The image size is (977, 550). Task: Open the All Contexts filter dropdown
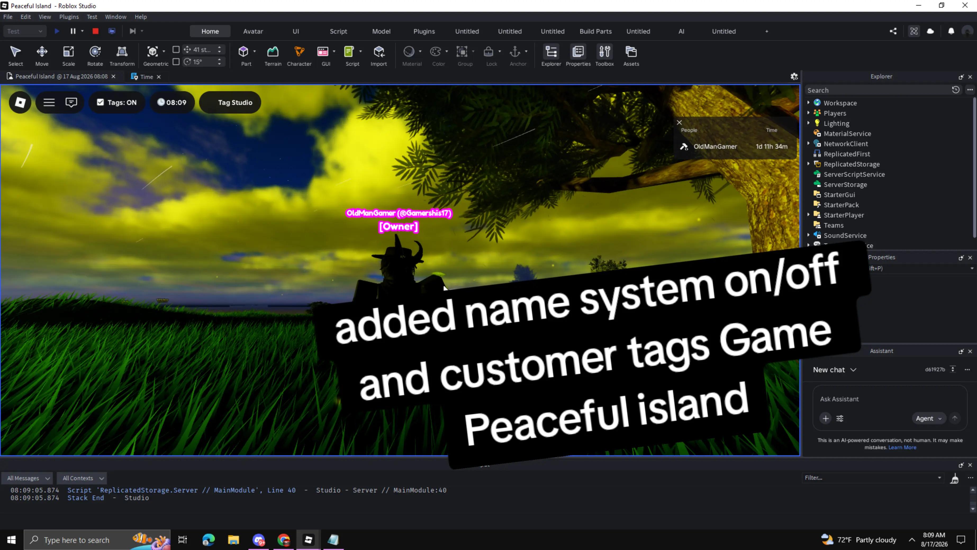[x=82, y=478]
